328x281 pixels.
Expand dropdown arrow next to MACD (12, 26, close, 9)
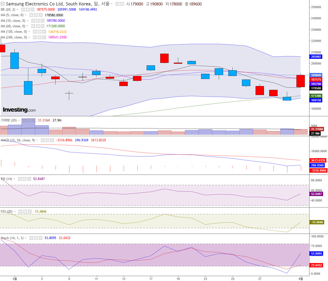point(37,140)
